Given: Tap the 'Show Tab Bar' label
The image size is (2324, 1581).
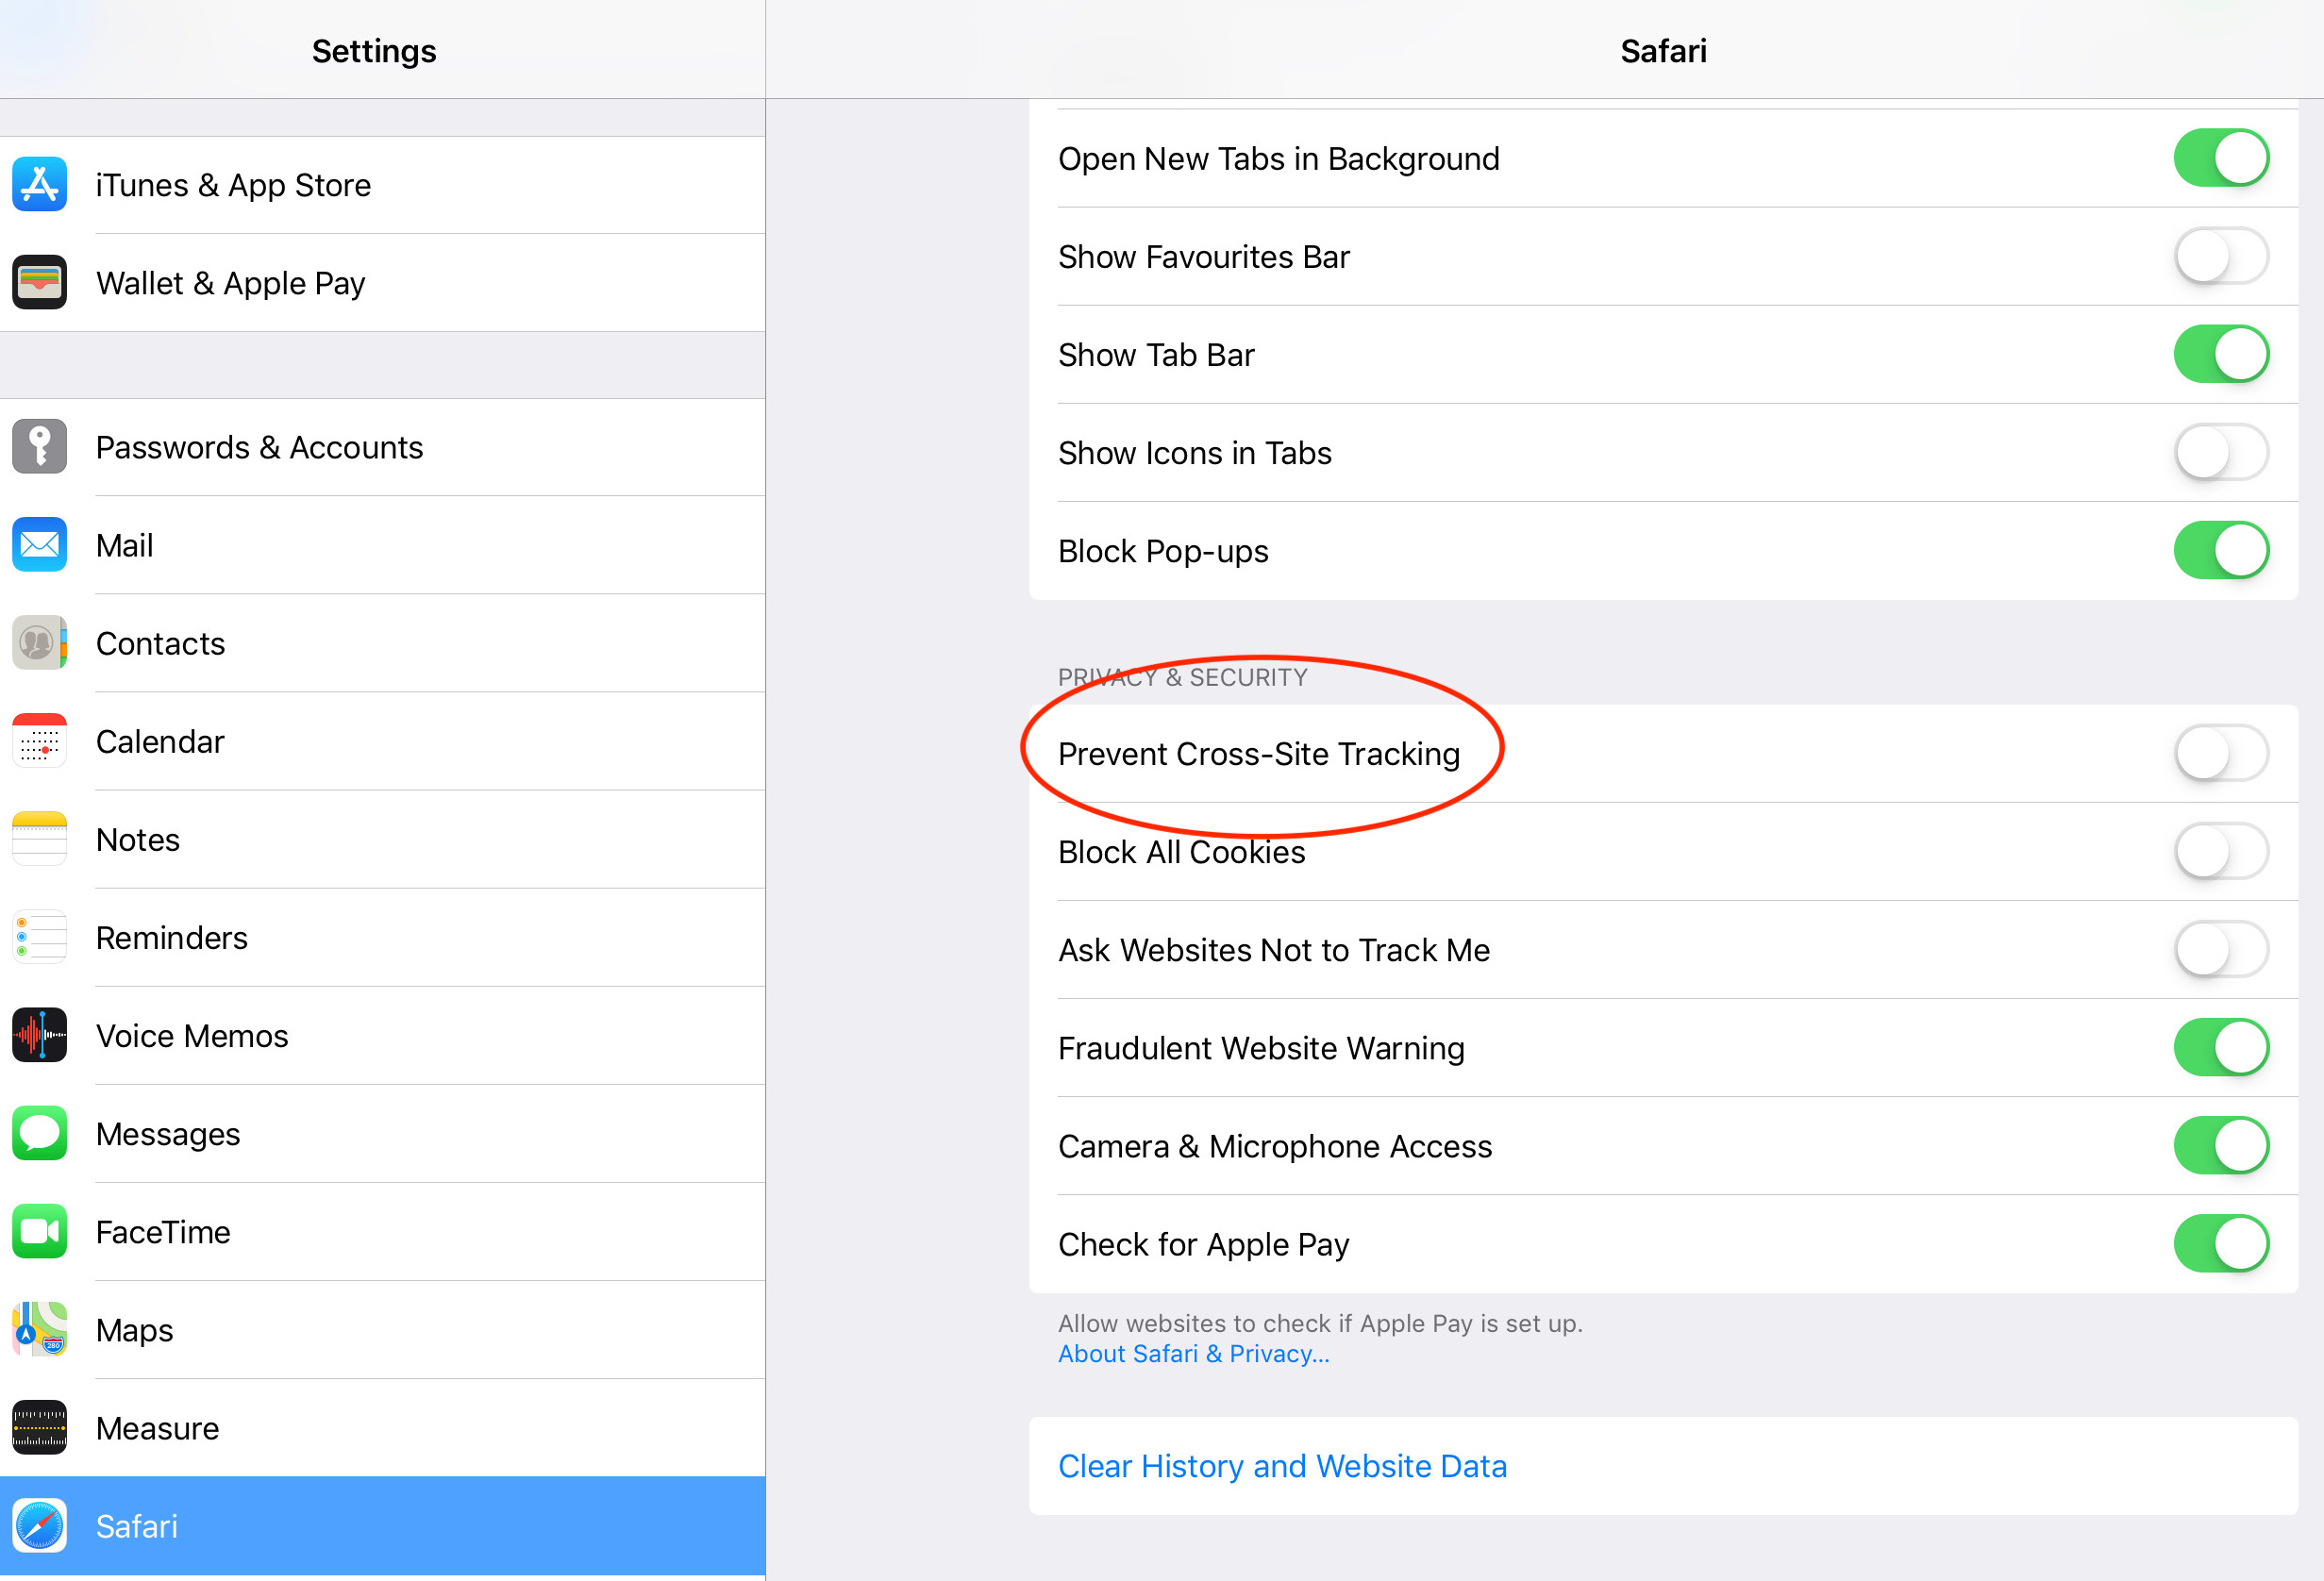Looking at the screenshot, I should [1156, 355].
